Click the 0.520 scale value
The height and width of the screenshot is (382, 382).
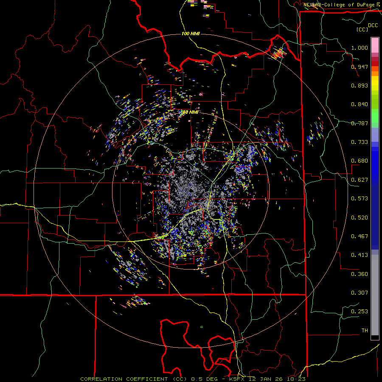tap(360, 218)
